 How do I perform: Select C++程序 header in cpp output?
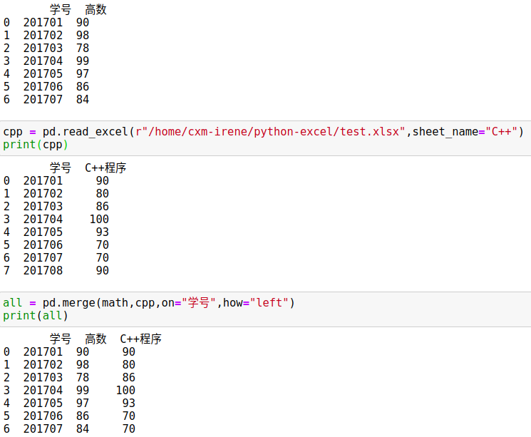(x=105, y=168)
